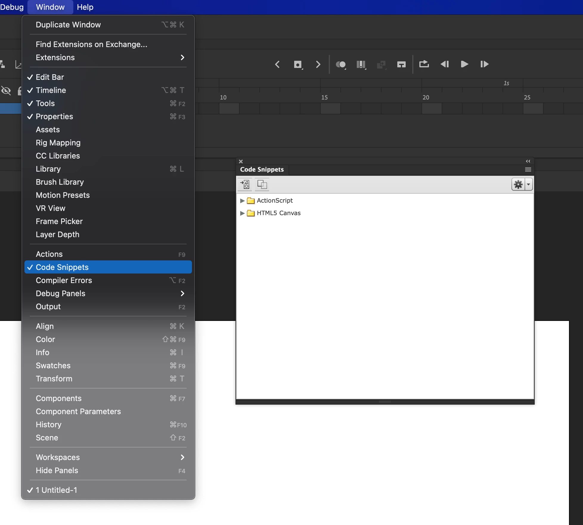The image size is (583, 525).
Task: Click the Loop playback icon
Action: click(x=424, y=64)
